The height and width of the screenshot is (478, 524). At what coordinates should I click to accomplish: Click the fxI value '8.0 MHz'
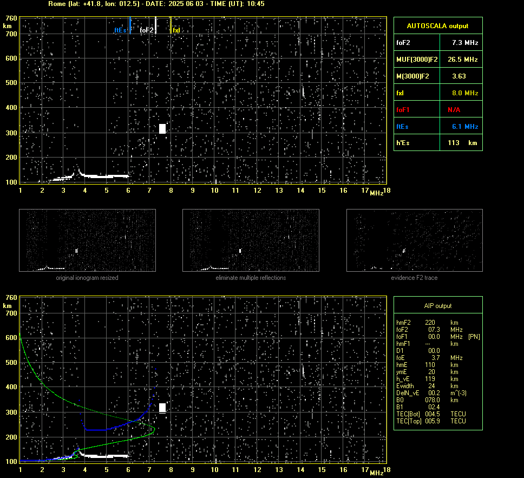tap(465, 93)
